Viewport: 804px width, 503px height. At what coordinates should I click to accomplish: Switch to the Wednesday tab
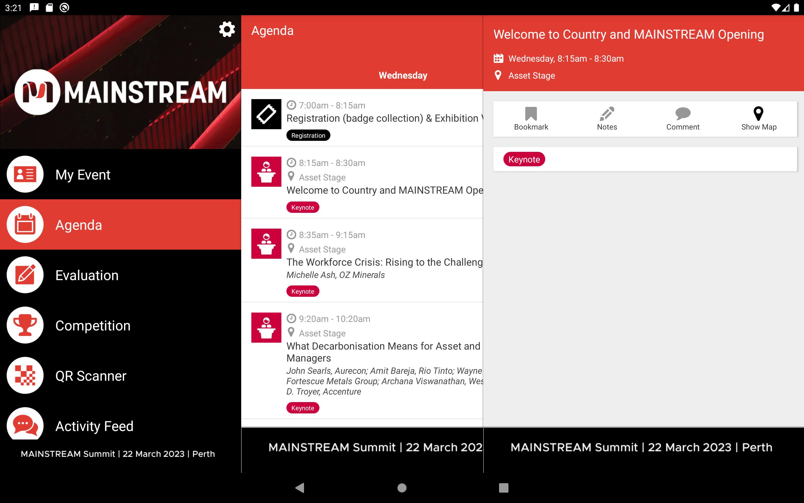pyautogui.click(x=403, y=75)
